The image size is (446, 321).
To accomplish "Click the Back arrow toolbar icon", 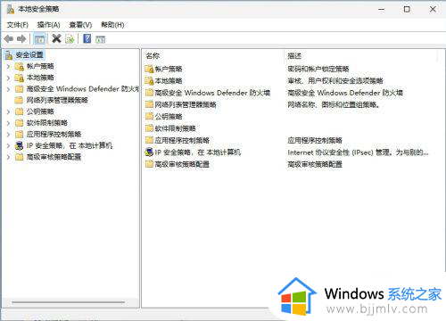I will pos(9,38).
